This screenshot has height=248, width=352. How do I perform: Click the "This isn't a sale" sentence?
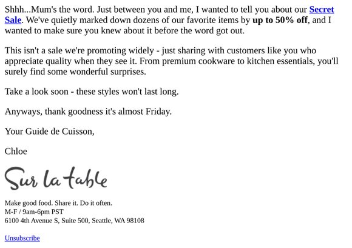[33, 51]
